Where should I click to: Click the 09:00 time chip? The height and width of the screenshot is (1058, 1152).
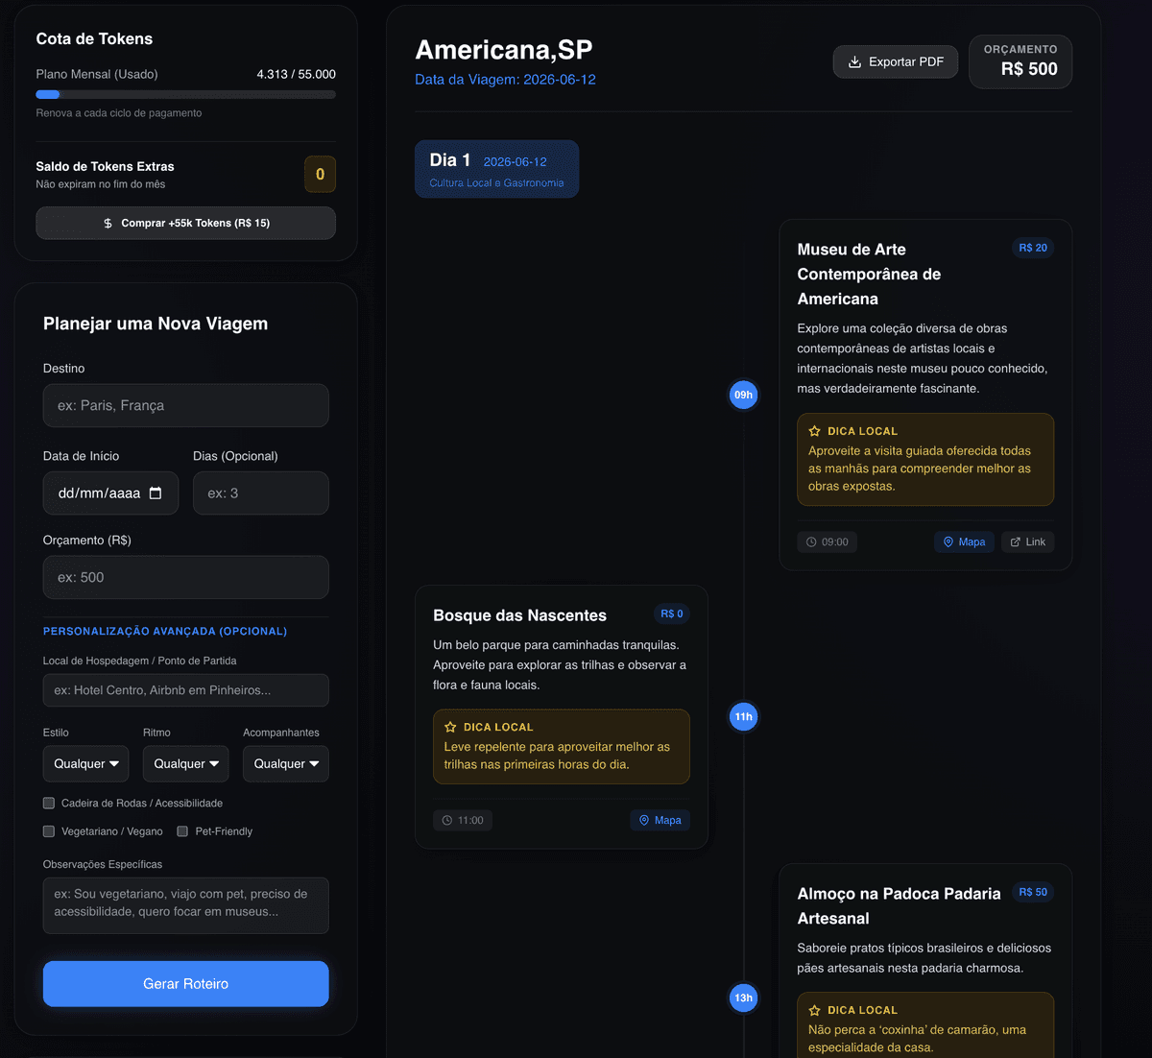click(828, 542)
